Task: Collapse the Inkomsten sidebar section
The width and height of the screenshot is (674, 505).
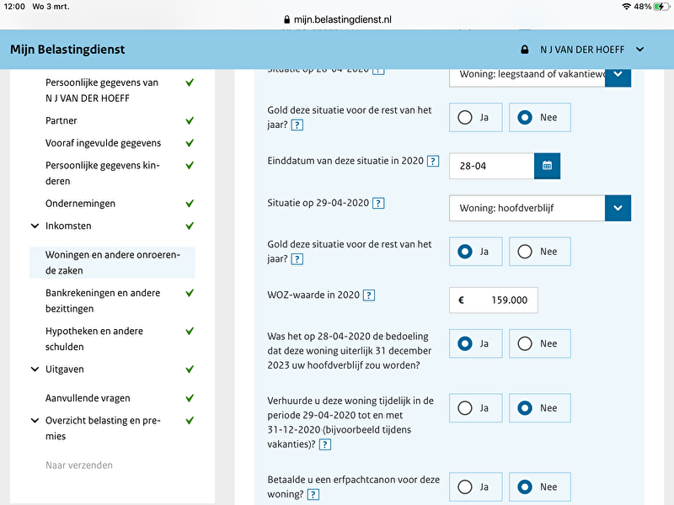Action: coord(35,226)
